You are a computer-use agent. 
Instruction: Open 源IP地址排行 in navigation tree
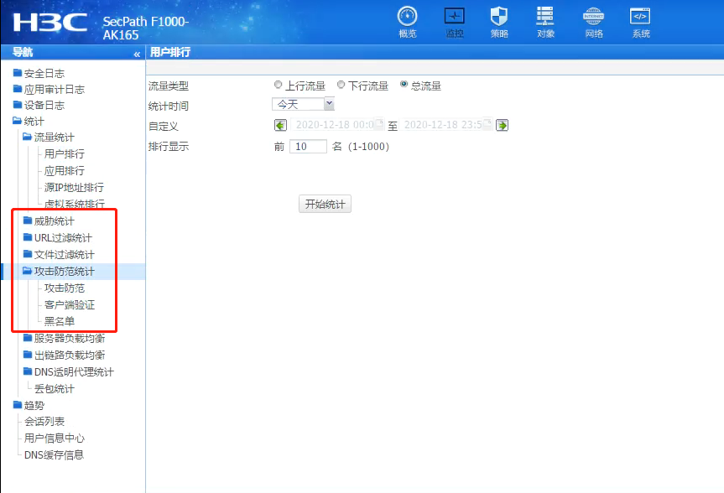(74, 188)
